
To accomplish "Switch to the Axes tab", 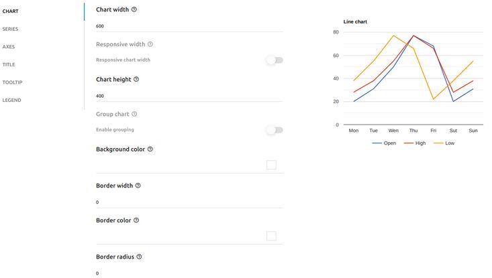I will [x=9, y=47].
